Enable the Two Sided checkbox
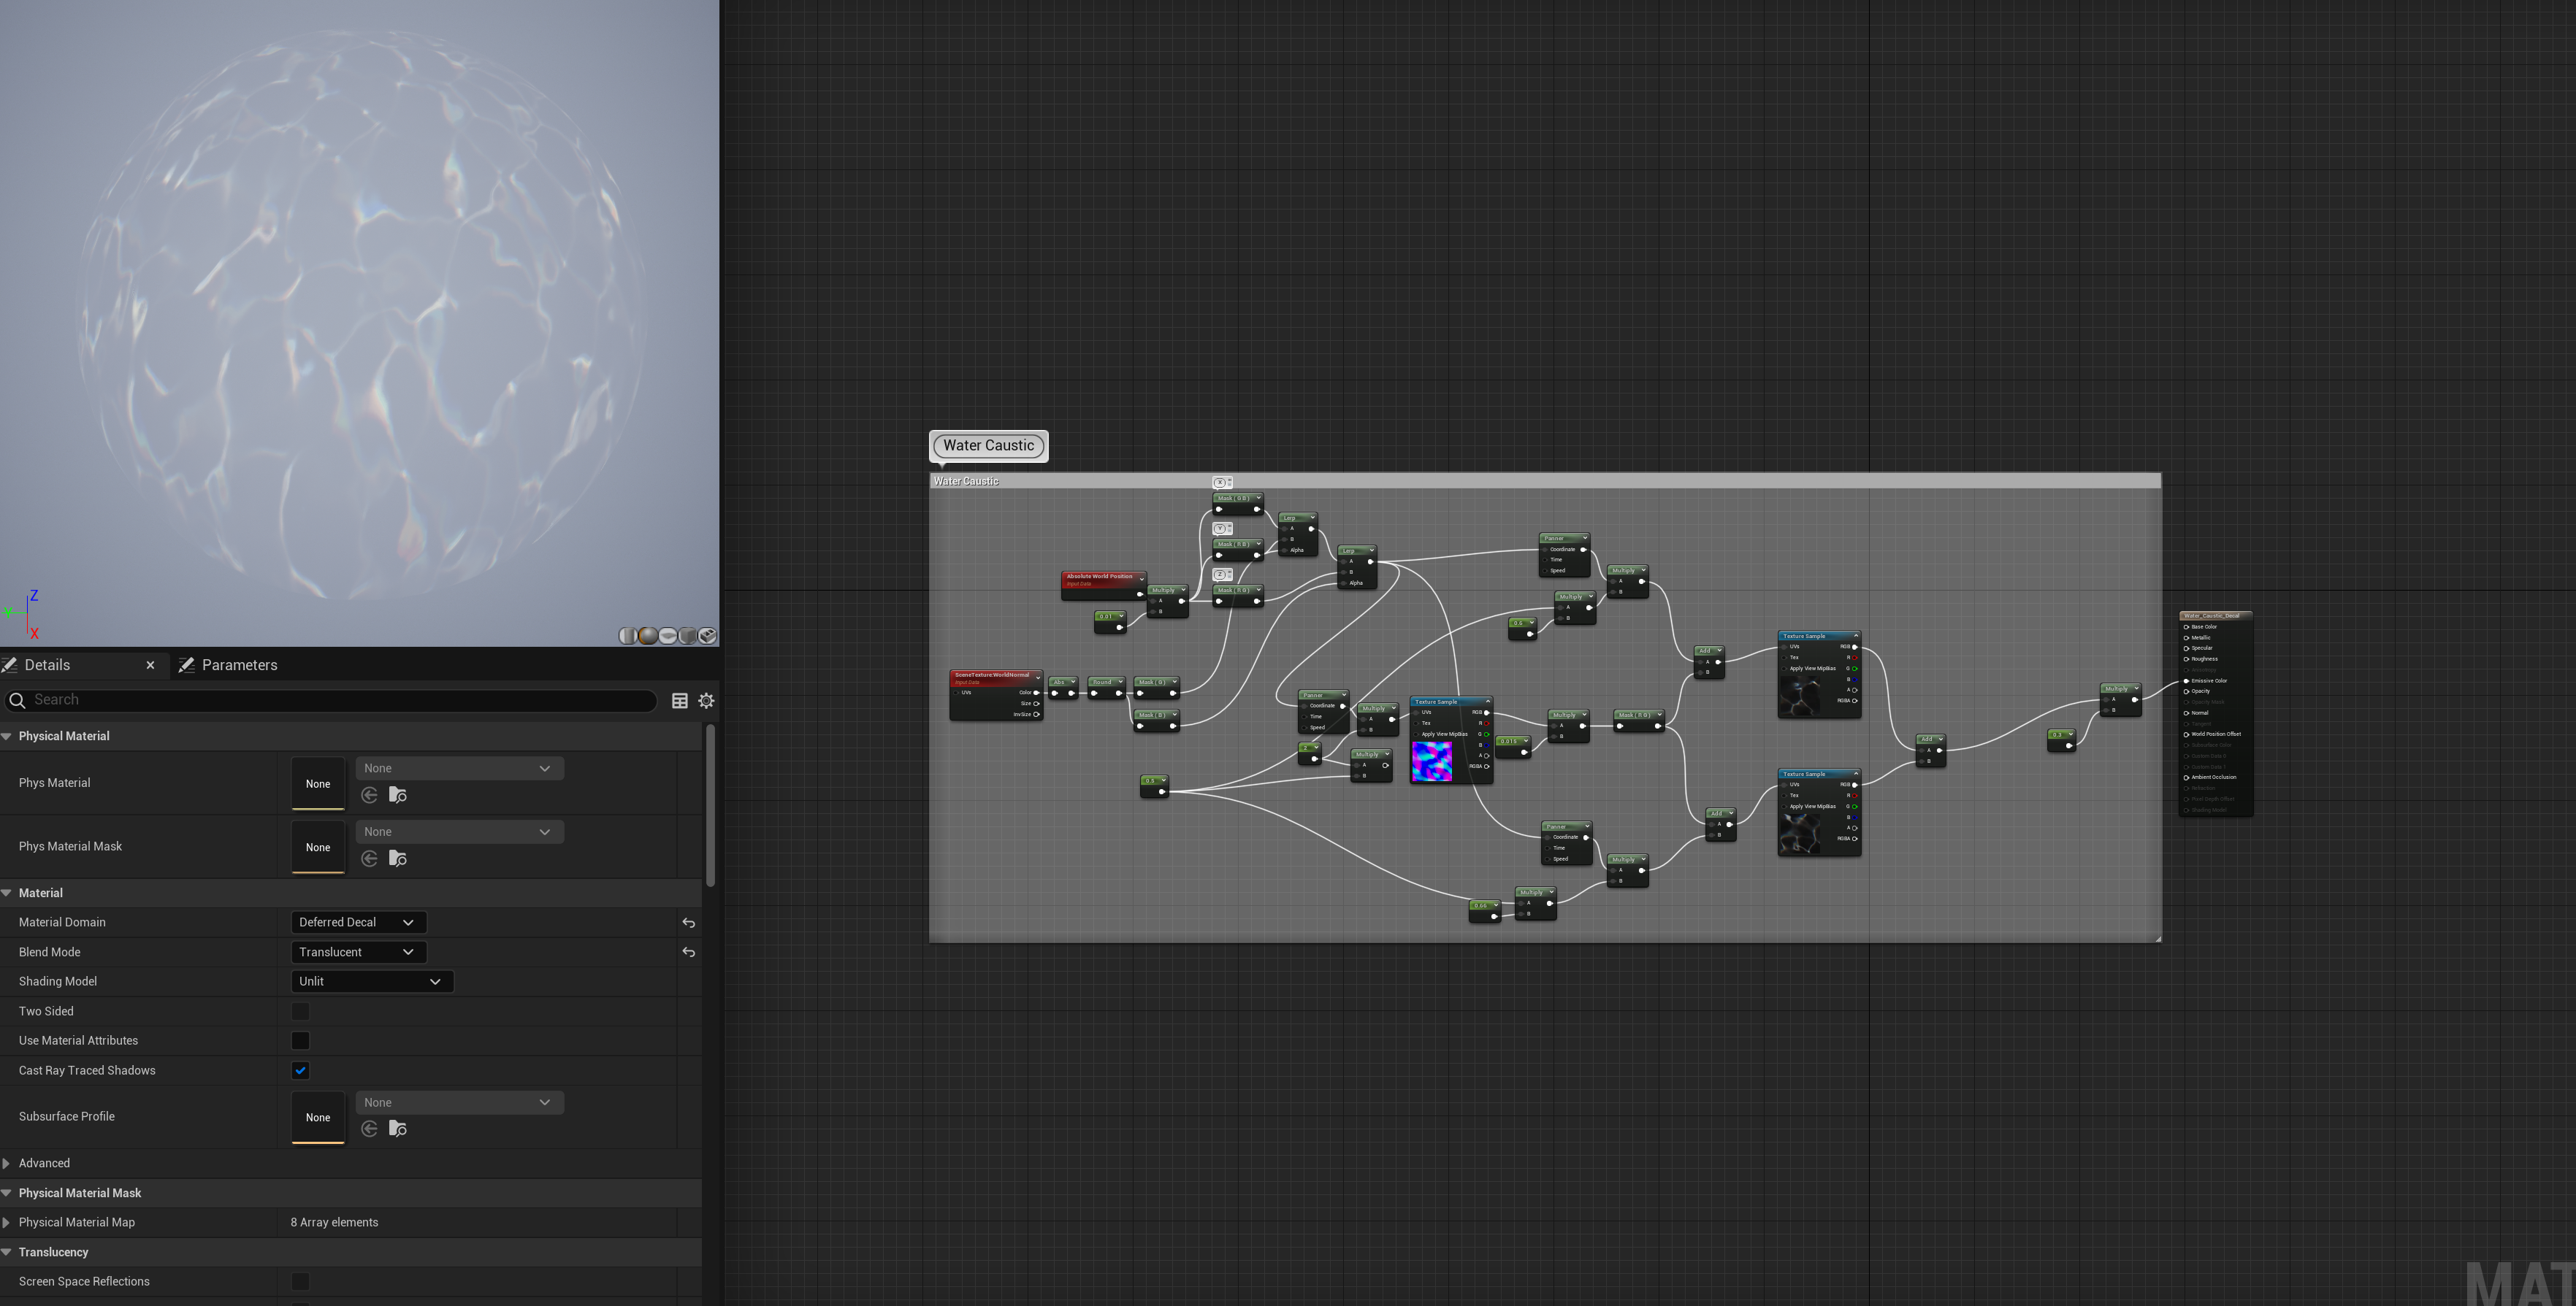 click(x=300, y=1011)
